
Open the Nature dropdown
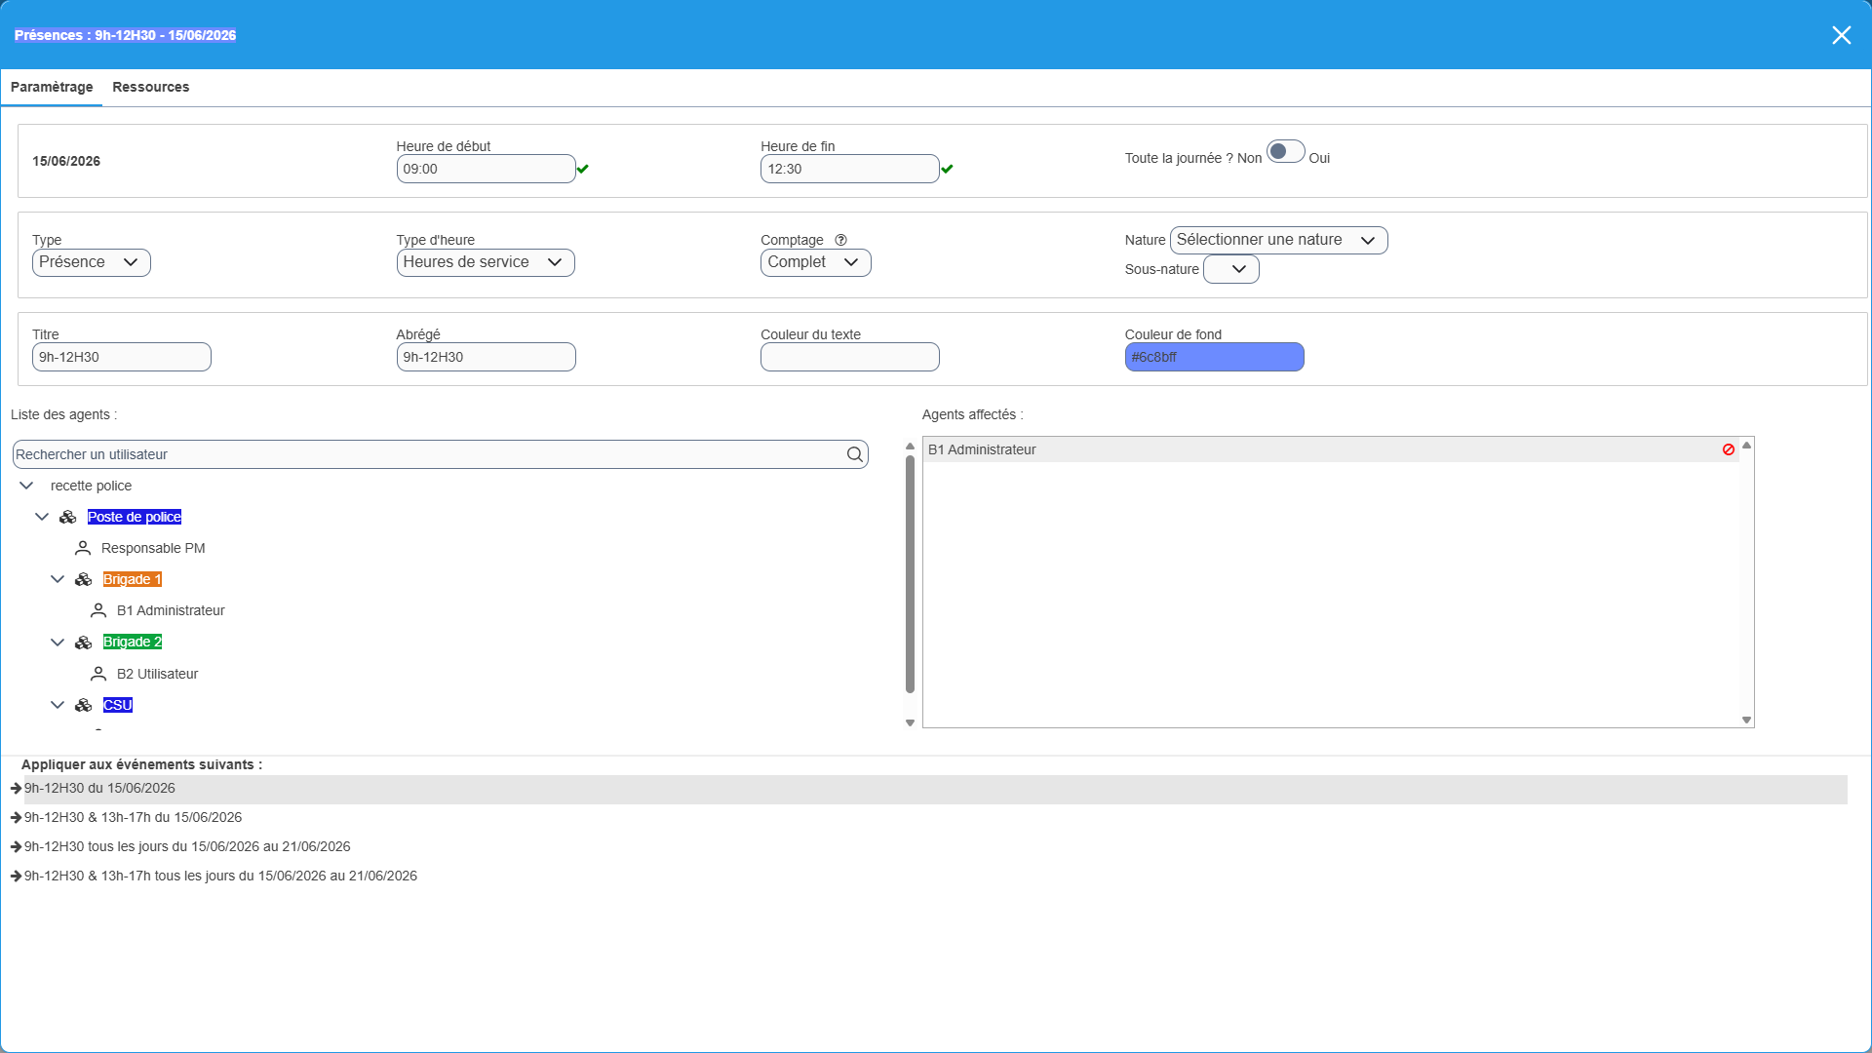(1279, 240)
